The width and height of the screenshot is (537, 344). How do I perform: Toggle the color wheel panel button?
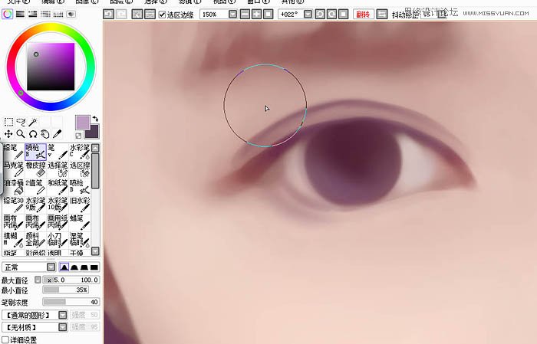8,14
